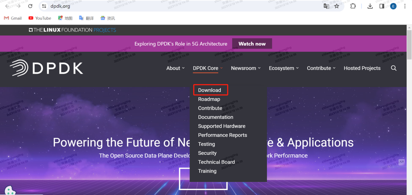
Task: Click the Linux Foundation logo
Action: click(x=72, y=30)
